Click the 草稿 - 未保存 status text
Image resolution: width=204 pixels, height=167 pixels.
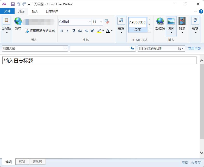[x=191, y=163]
